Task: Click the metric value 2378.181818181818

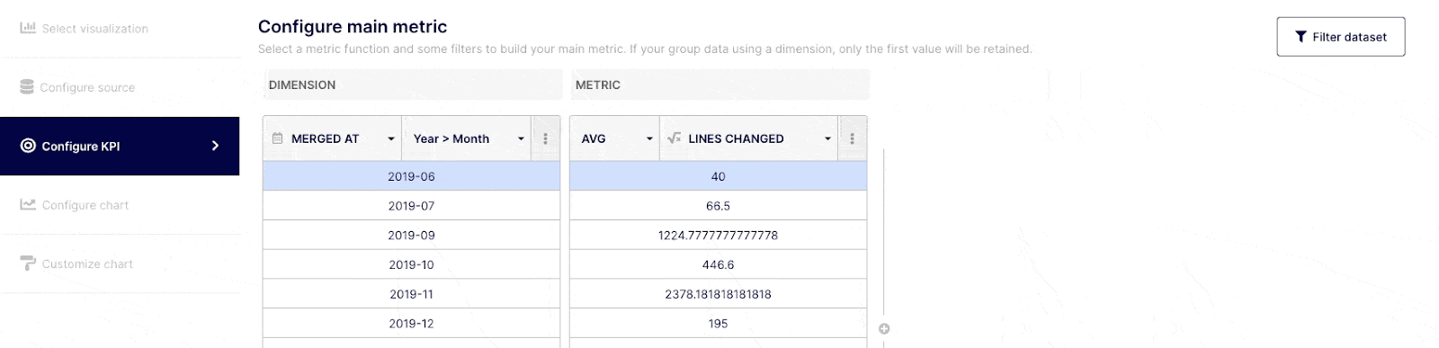Action: [x=718, y=294]
